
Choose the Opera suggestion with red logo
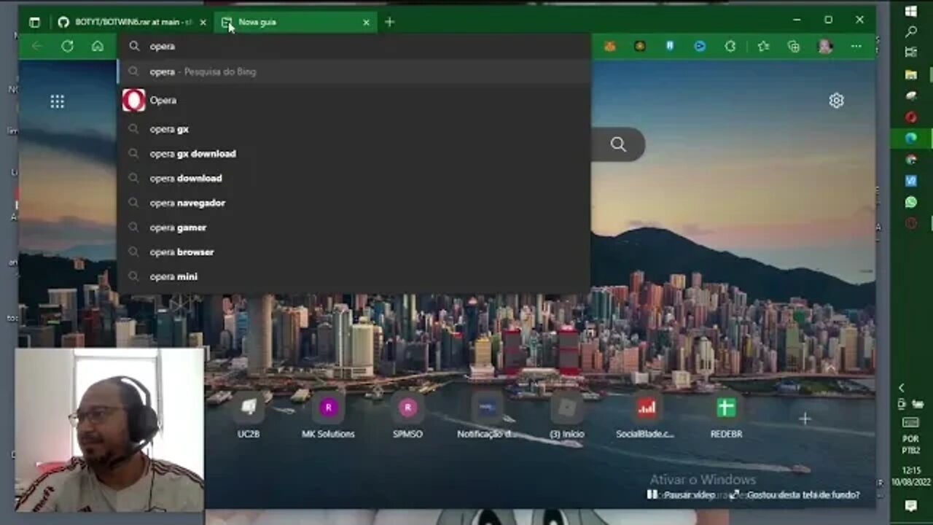(354, 100)
